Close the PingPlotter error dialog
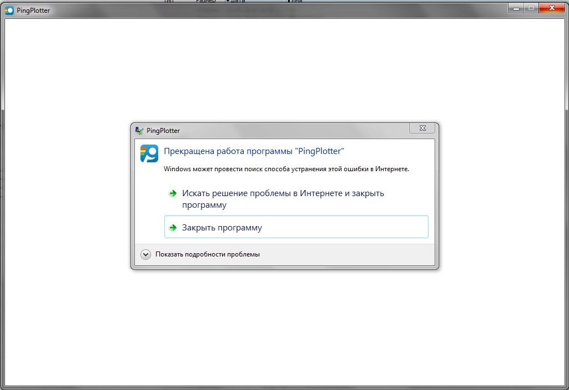This screenshot has height=390, width=569. coord(422,128)
